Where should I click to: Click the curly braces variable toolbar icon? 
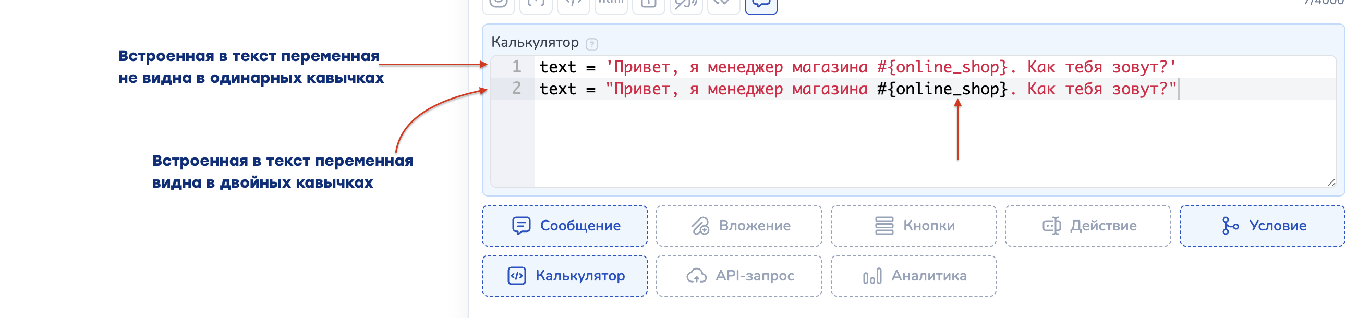point(536,3)
